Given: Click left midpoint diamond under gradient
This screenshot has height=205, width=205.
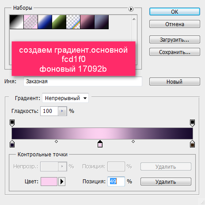Looking at the screenshot, I should [x=56, y=142].
